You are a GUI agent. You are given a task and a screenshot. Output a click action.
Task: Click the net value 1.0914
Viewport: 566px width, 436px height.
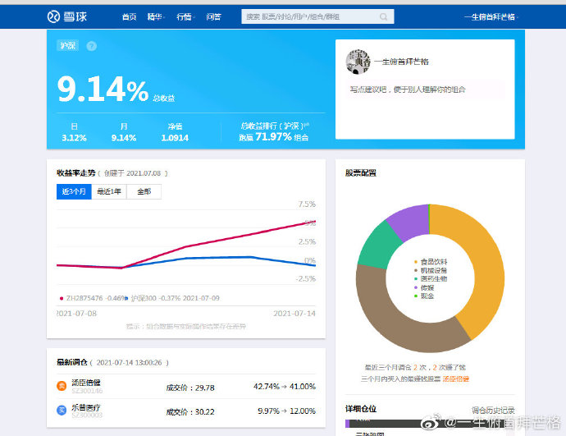pyautogui.click(x=175, y=138)
